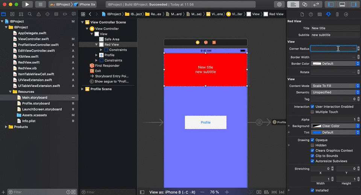Image resolution: width=361 pixels, height=195 pixels.
Task: Toggle Autoresize Subviews checkbox
Action: click(x=312, y=161)
